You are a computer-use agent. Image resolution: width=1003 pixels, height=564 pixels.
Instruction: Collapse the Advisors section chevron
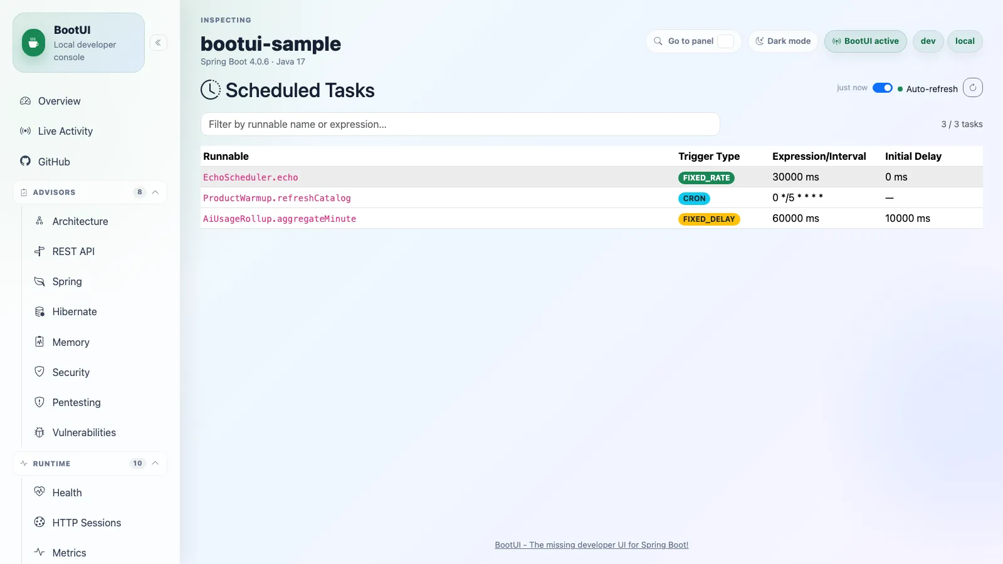click(155, 192)
